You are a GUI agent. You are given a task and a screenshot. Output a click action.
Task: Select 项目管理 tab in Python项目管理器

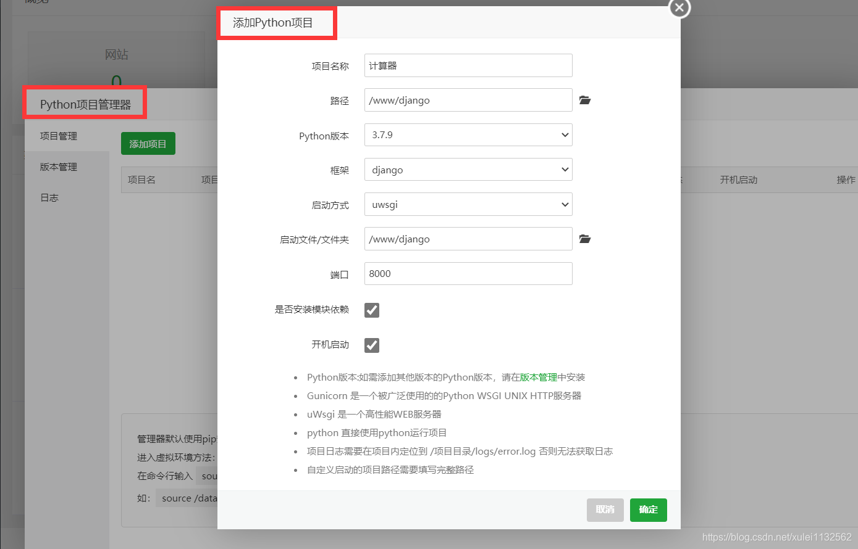click(x=67, y=136)
